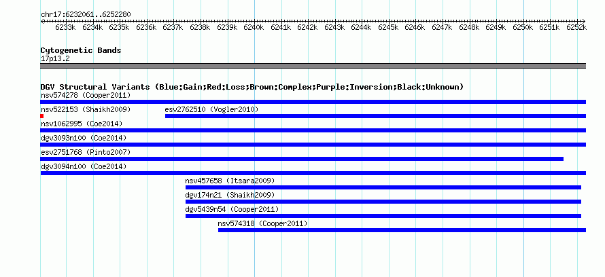Click the ruler's right arrowhead
The height and width of the screenshot is (277, 605).
(x=584, y=21)
